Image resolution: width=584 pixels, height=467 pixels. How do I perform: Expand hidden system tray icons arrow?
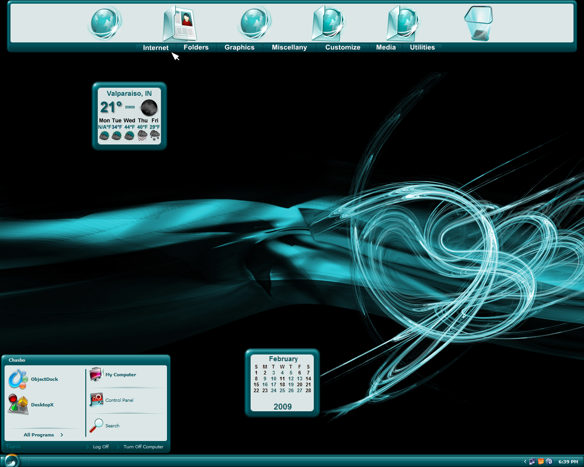525,462
